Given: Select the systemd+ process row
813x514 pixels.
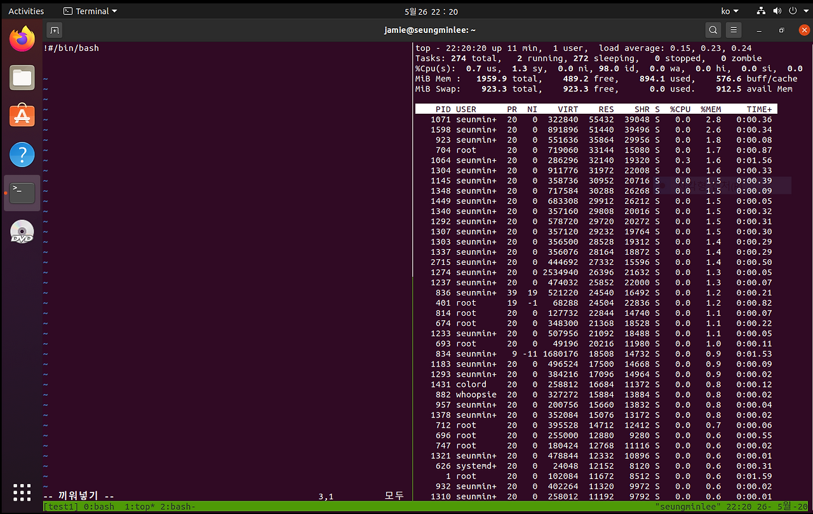Looking at the screenshot, I should pyautogui.click(x=596, y=466).
